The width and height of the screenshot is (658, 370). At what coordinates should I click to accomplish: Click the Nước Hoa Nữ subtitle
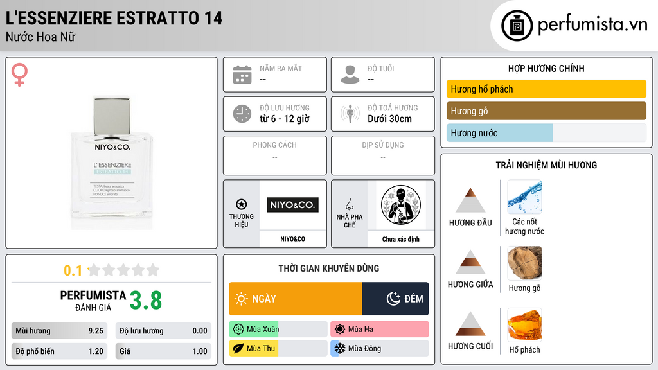(40, 37)
